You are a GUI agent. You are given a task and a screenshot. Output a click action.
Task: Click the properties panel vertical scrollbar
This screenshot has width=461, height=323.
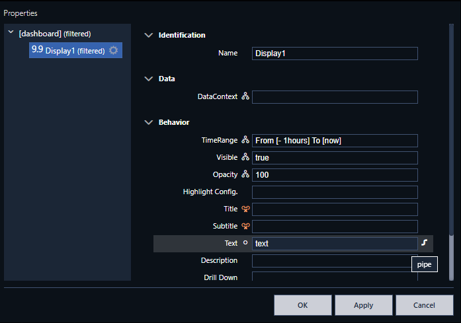coord(452,132)
